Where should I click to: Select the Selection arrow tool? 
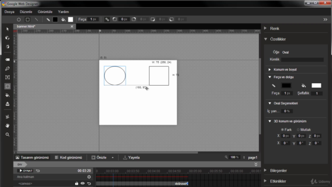(x=8, y=29)
